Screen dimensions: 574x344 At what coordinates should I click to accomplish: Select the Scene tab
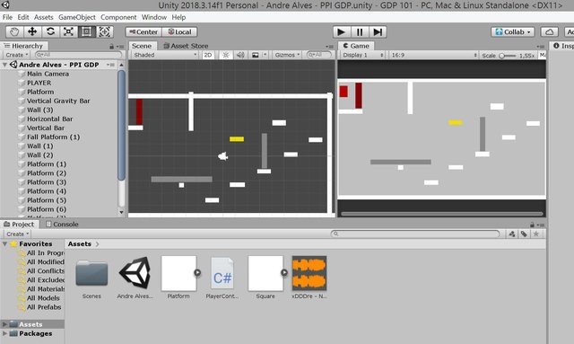click(x=142, y=46)
